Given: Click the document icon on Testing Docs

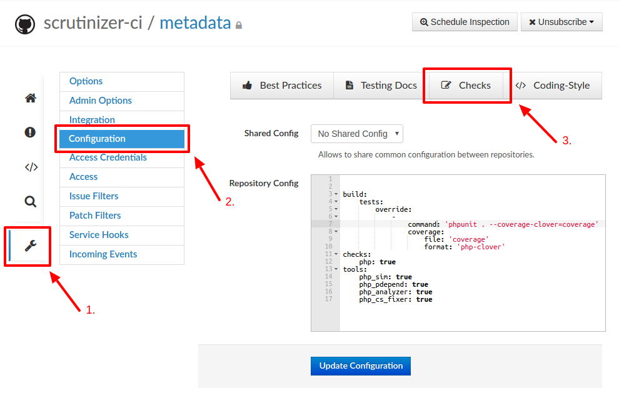Looking at the screenshot, I should coord(350,85).
